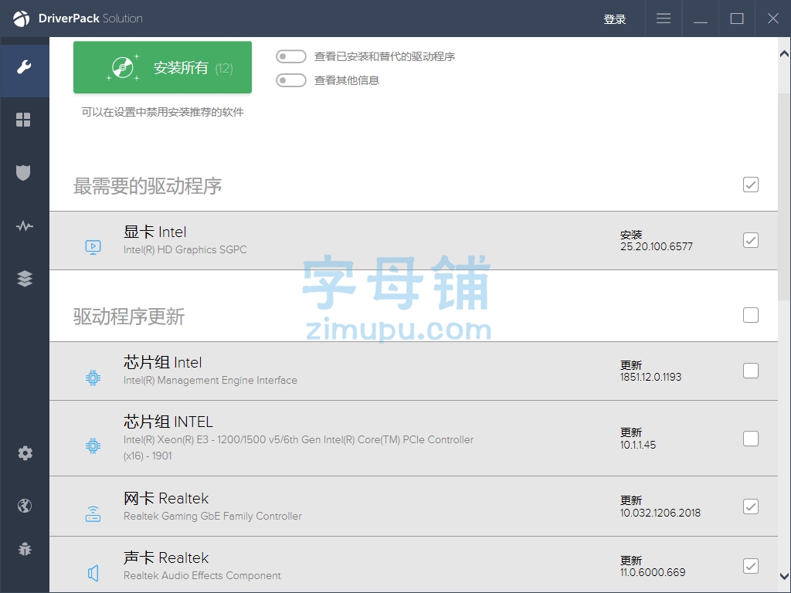Click the DriverPack logo icon
Viewport: 791px width, 593px height.
tap(21, 19)
